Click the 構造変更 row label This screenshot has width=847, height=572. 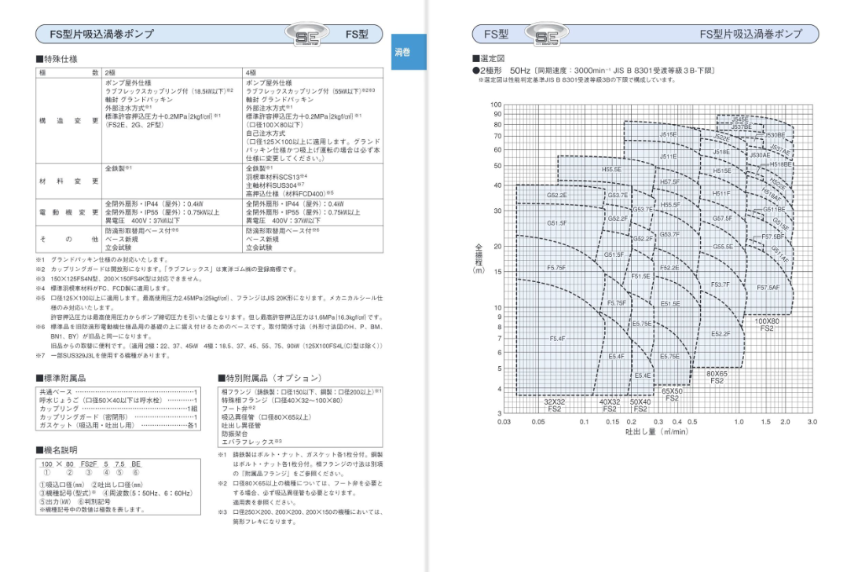pos(68,120)
